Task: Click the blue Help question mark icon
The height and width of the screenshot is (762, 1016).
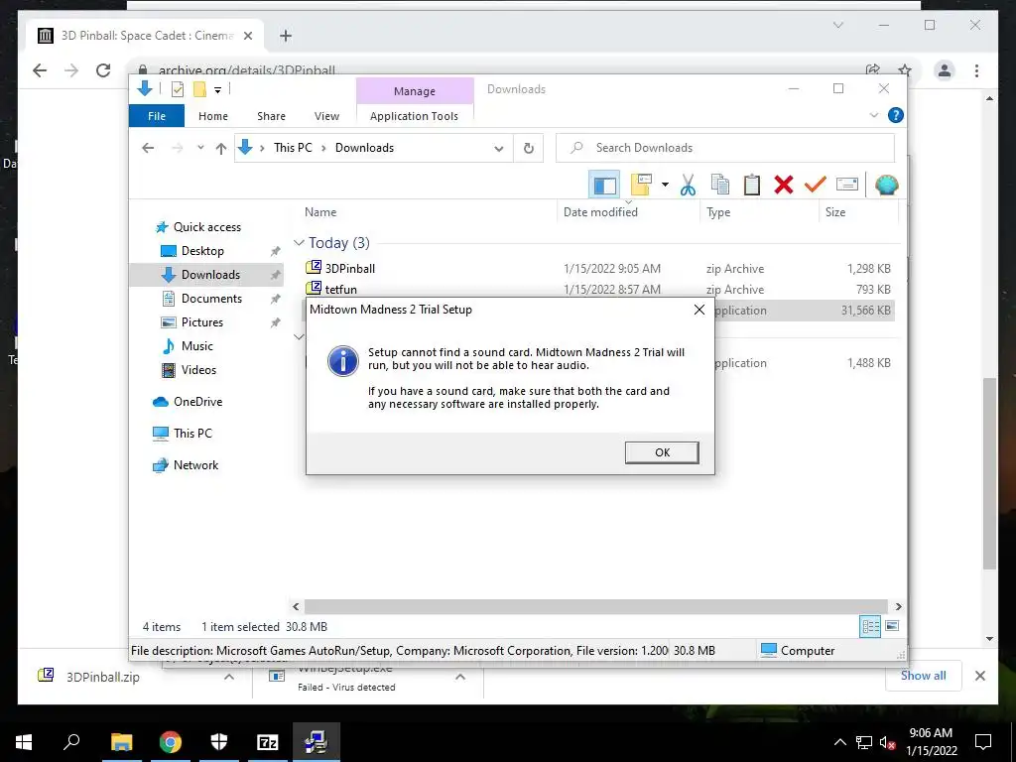Action: [x=896, y=115]
